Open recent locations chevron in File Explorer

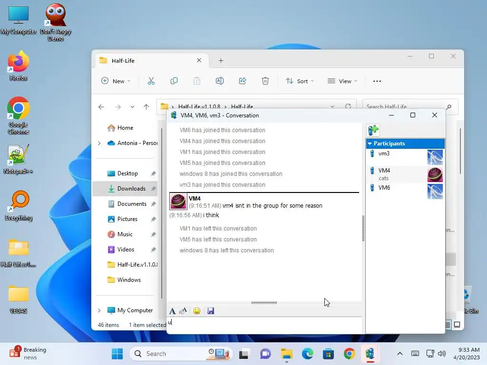coord(132,107)
